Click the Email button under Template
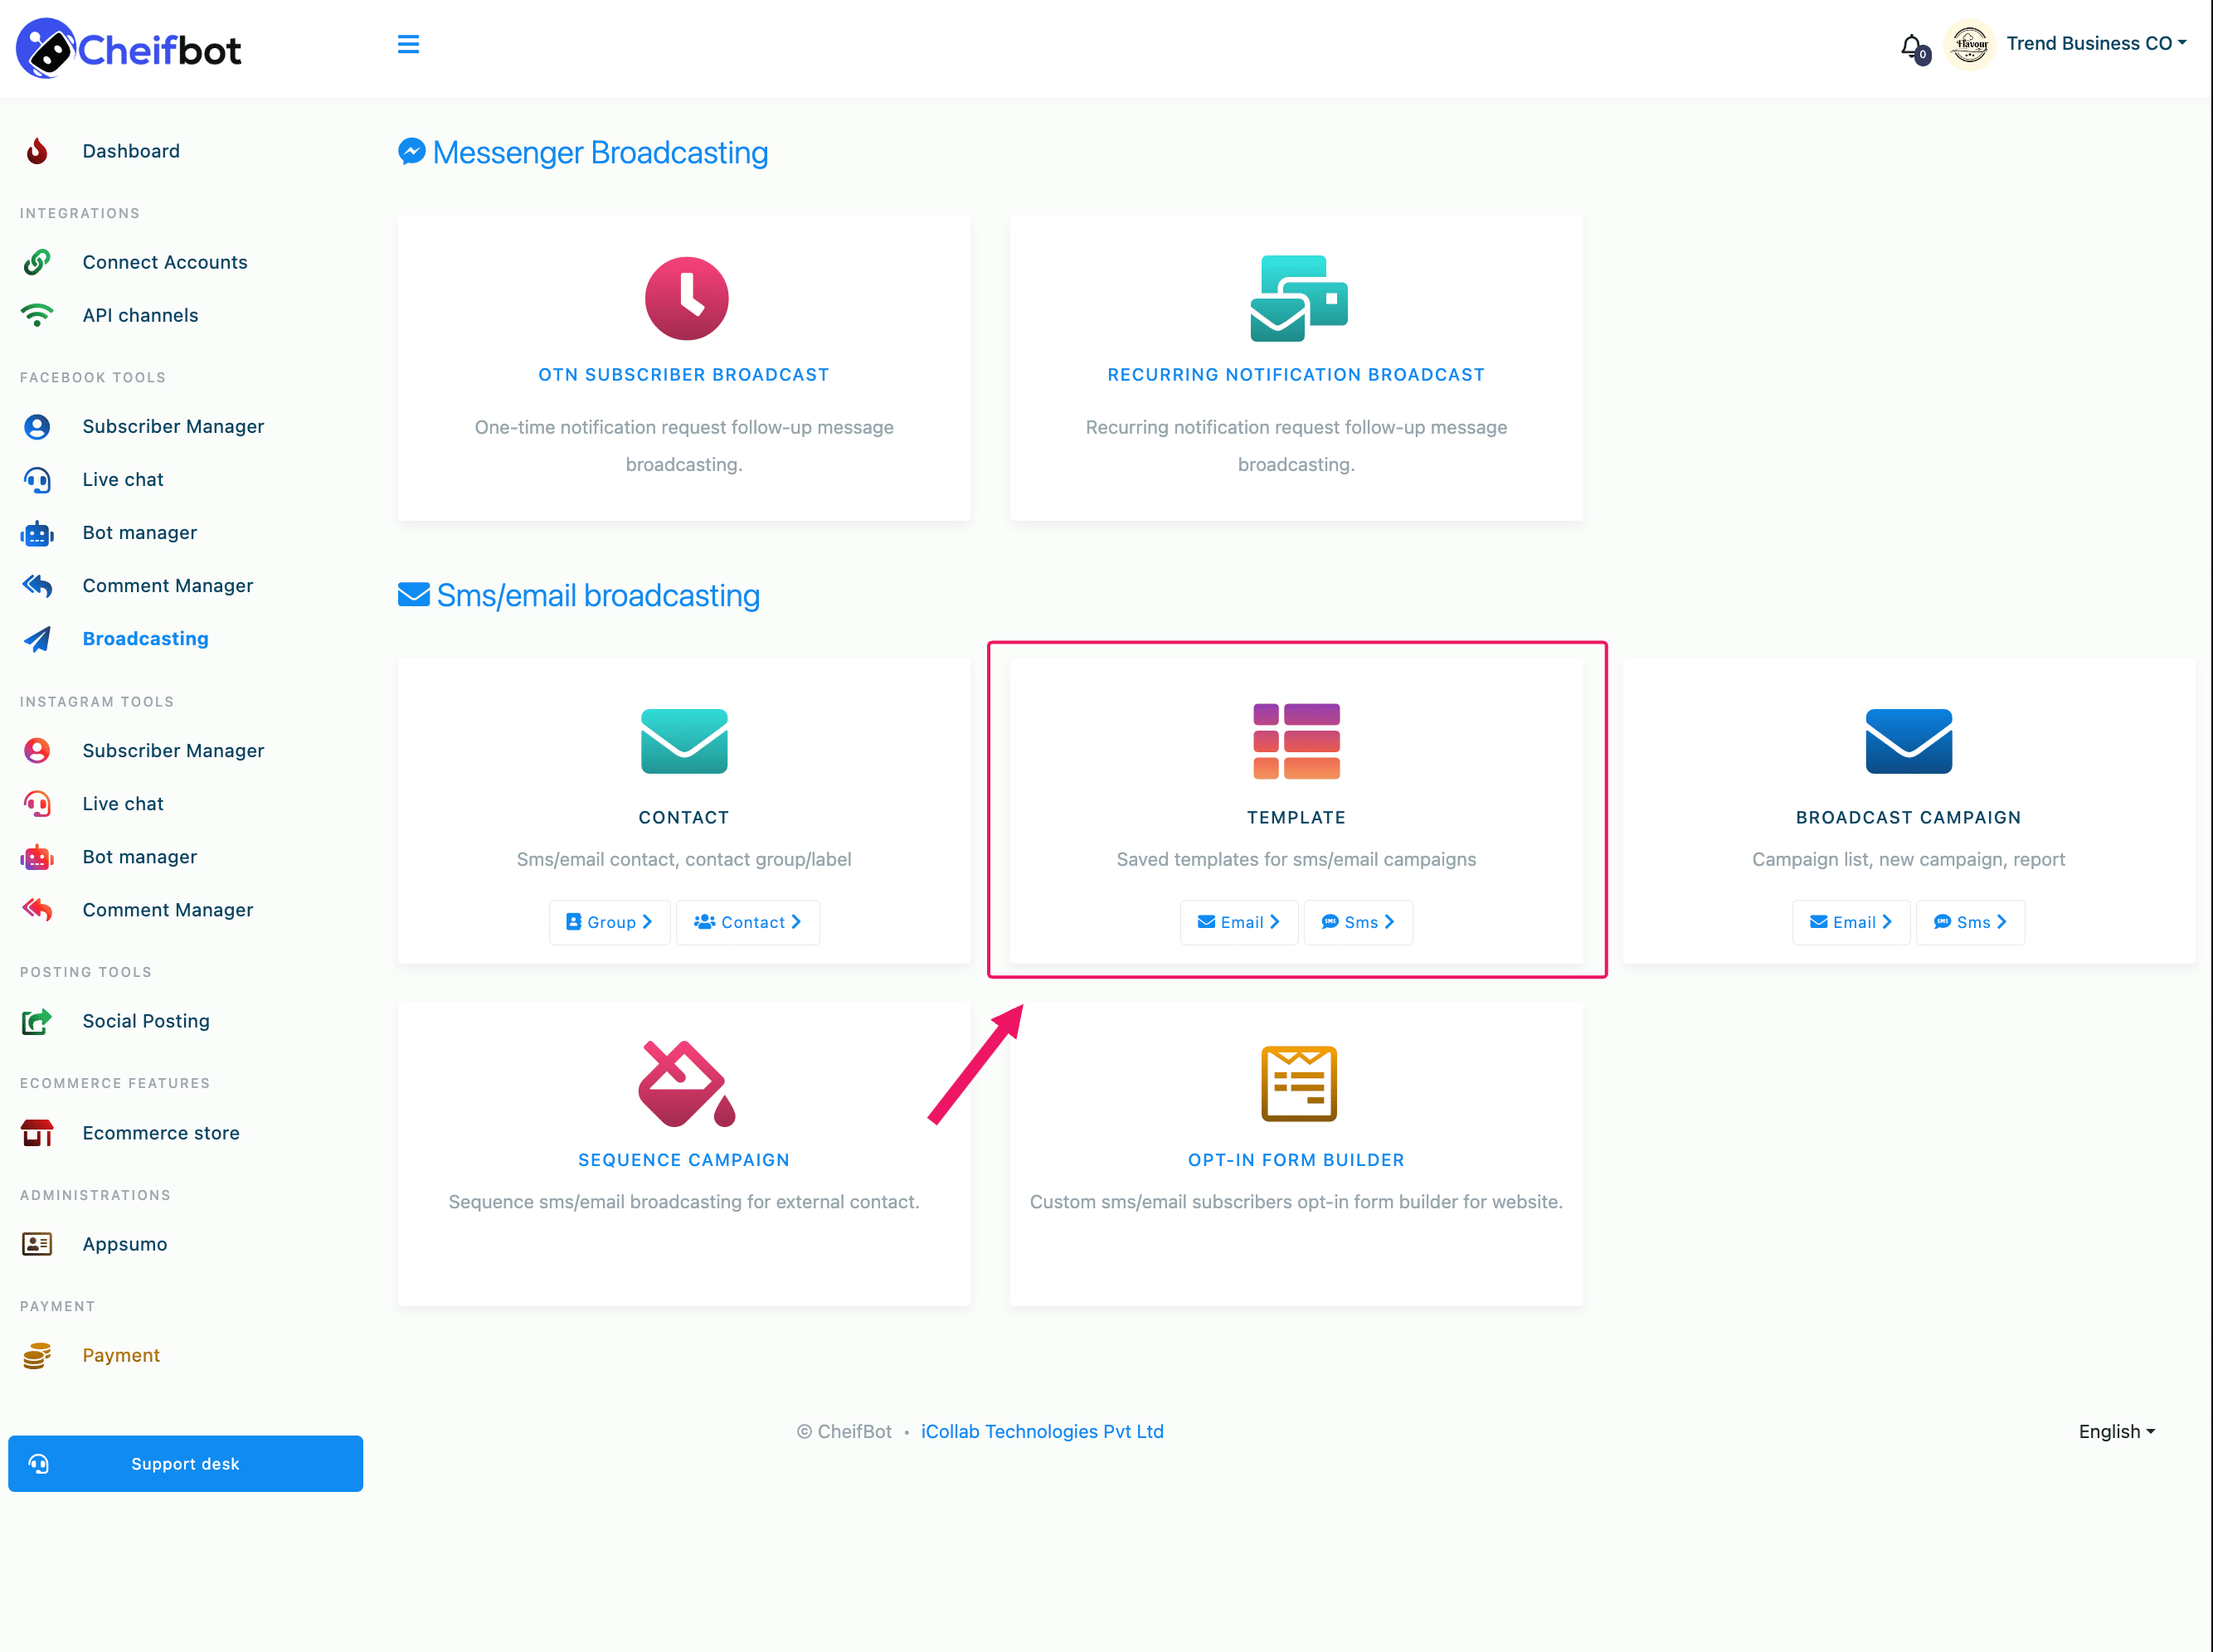Screen dimensions: 2213x1652 pyautogui.click(x=1238, y=921)
